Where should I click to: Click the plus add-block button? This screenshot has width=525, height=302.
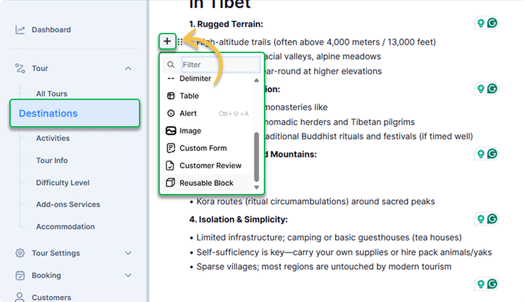(167, 41)
